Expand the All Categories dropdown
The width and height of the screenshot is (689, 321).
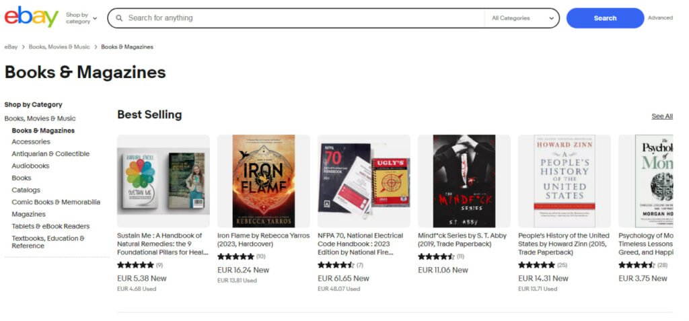click(522, 18)
